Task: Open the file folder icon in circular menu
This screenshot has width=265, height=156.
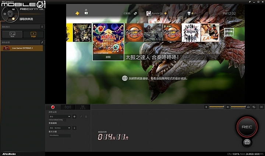Action: click(14, 9)
